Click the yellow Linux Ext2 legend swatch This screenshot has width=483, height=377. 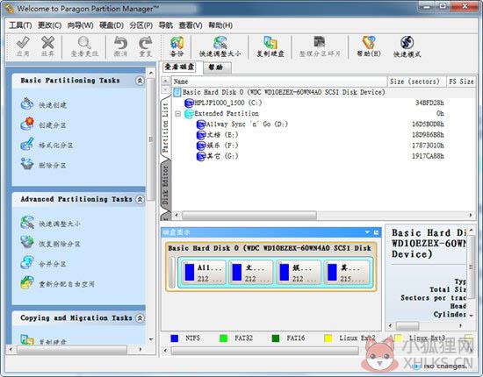tap(328, 338)
